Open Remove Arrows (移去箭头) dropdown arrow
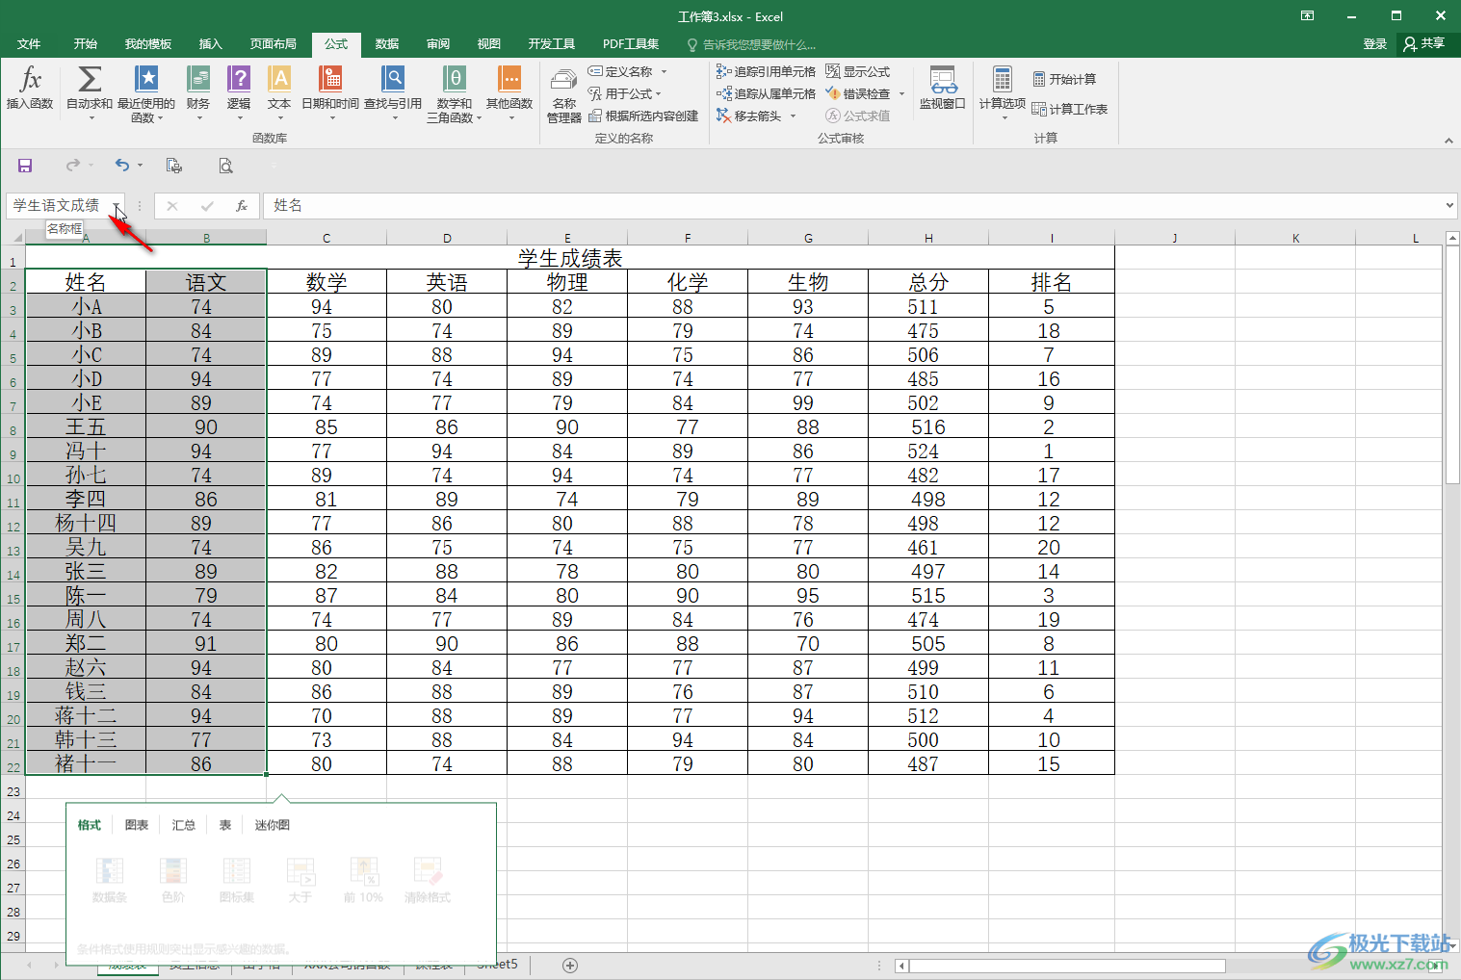Screen dimensions: 1461x980 pyautogui.click(x=794, y=116)
